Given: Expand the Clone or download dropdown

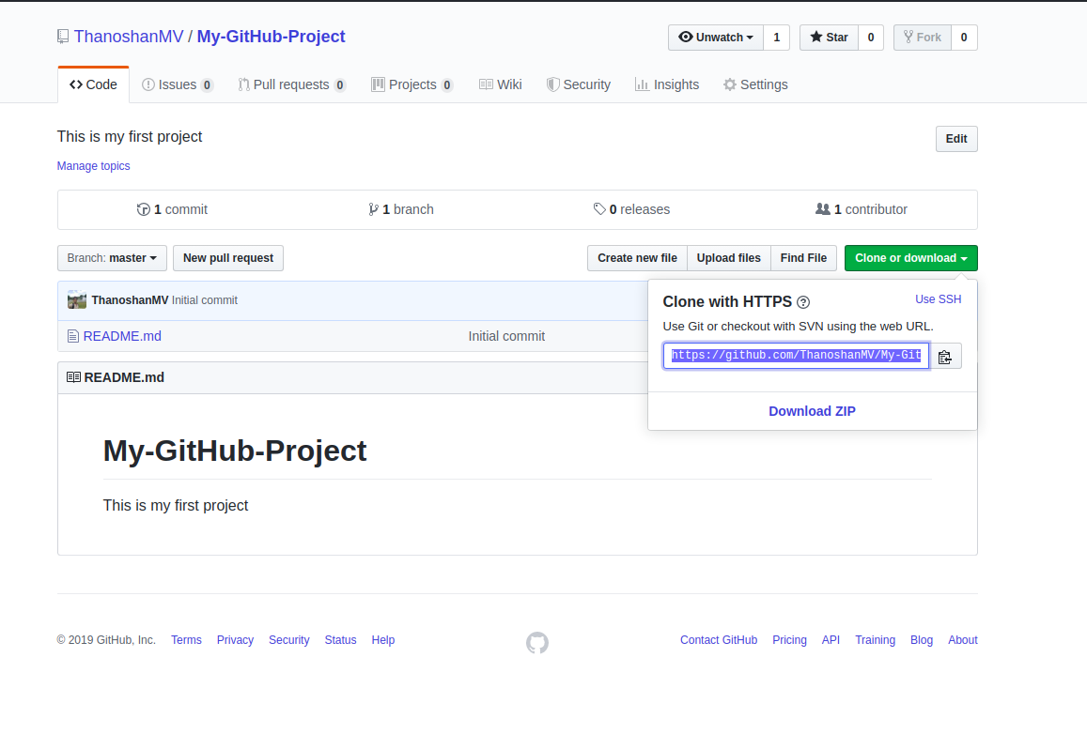Looking at the screenshot, I should coord(910,257).
